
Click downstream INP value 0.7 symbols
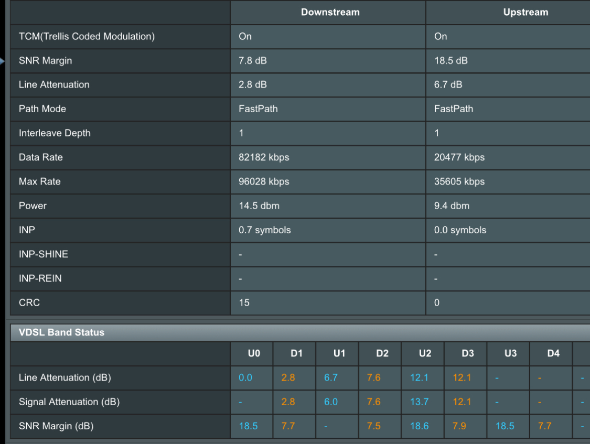264,230
